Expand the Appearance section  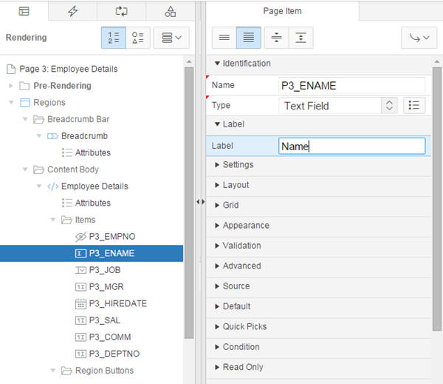click(x=217, y=226)
